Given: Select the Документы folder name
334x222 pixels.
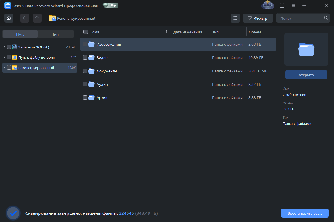Looking at the screenshot, I should (107, 71).
